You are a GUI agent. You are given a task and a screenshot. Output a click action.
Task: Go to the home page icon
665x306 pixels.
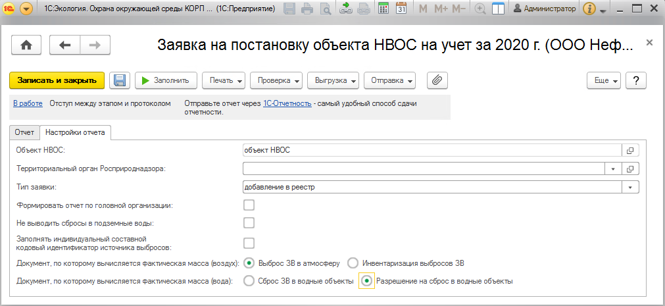(26, 45)
